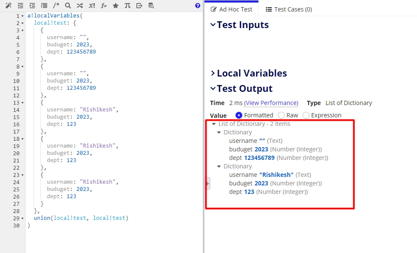Screen dimensions: 417x253
Task: Fold code block at line 23
Action: click(23, 175)
